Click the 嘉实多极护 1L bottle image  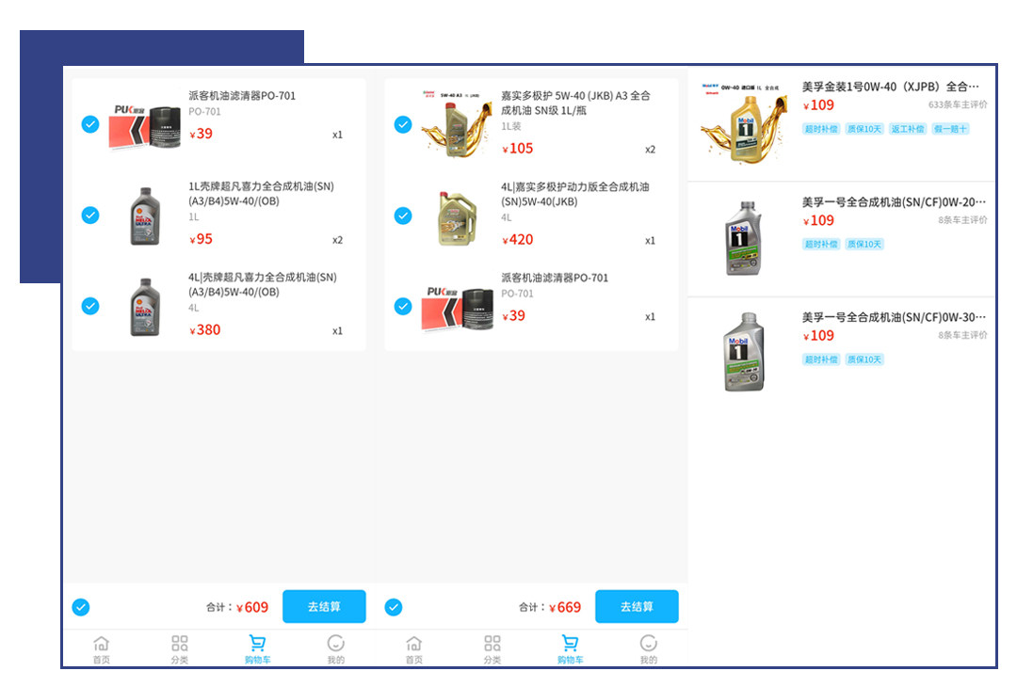(456, 124)
